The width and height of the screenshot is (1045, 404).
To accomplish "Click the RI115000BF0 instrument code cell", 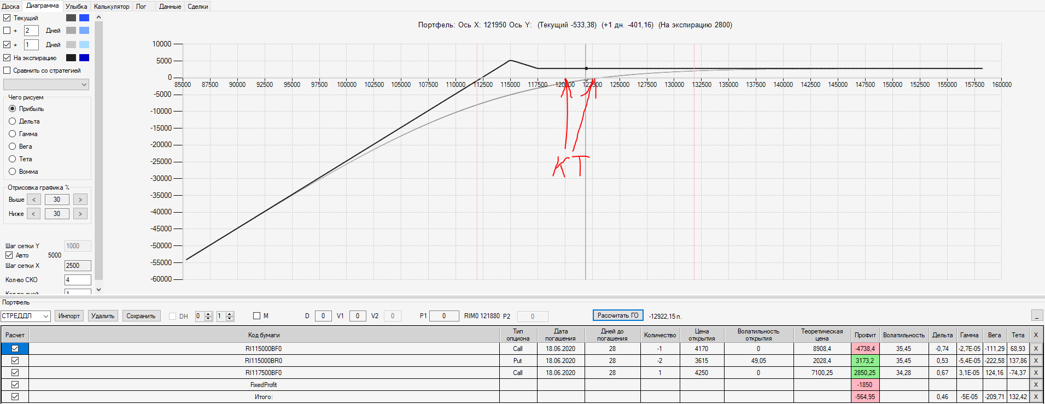I will [x=264, y=349].
